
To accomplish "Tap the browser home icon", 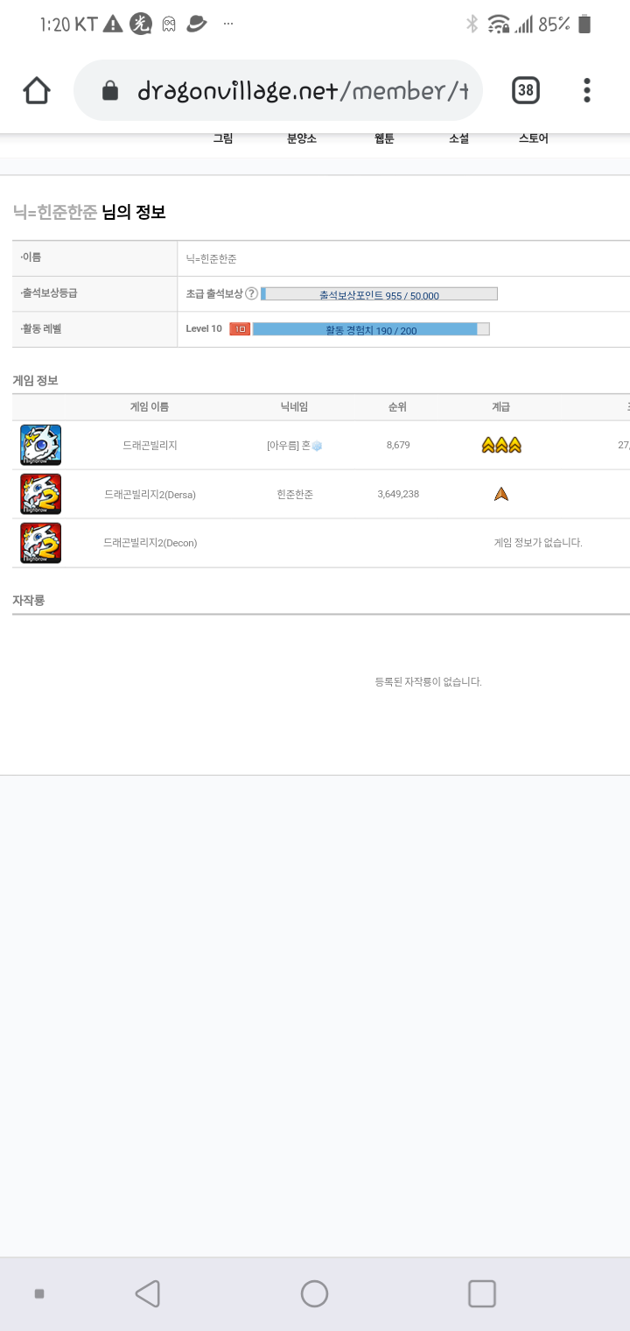I will pos(37,90).
